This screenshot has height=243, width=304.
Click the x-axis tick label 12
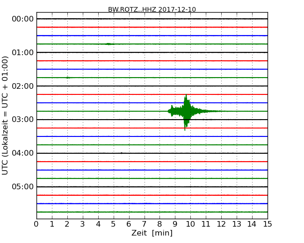click(x=221, y=224)
